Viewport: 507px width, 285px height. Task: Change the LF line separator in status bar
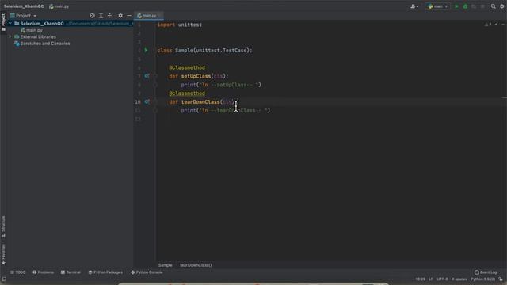(431, 279)
